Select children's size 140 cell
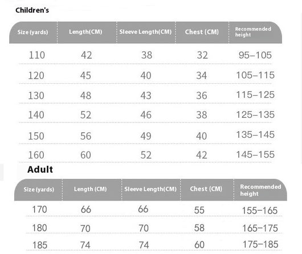Viewport: 302px width, 254px height. tap(36, 115)
